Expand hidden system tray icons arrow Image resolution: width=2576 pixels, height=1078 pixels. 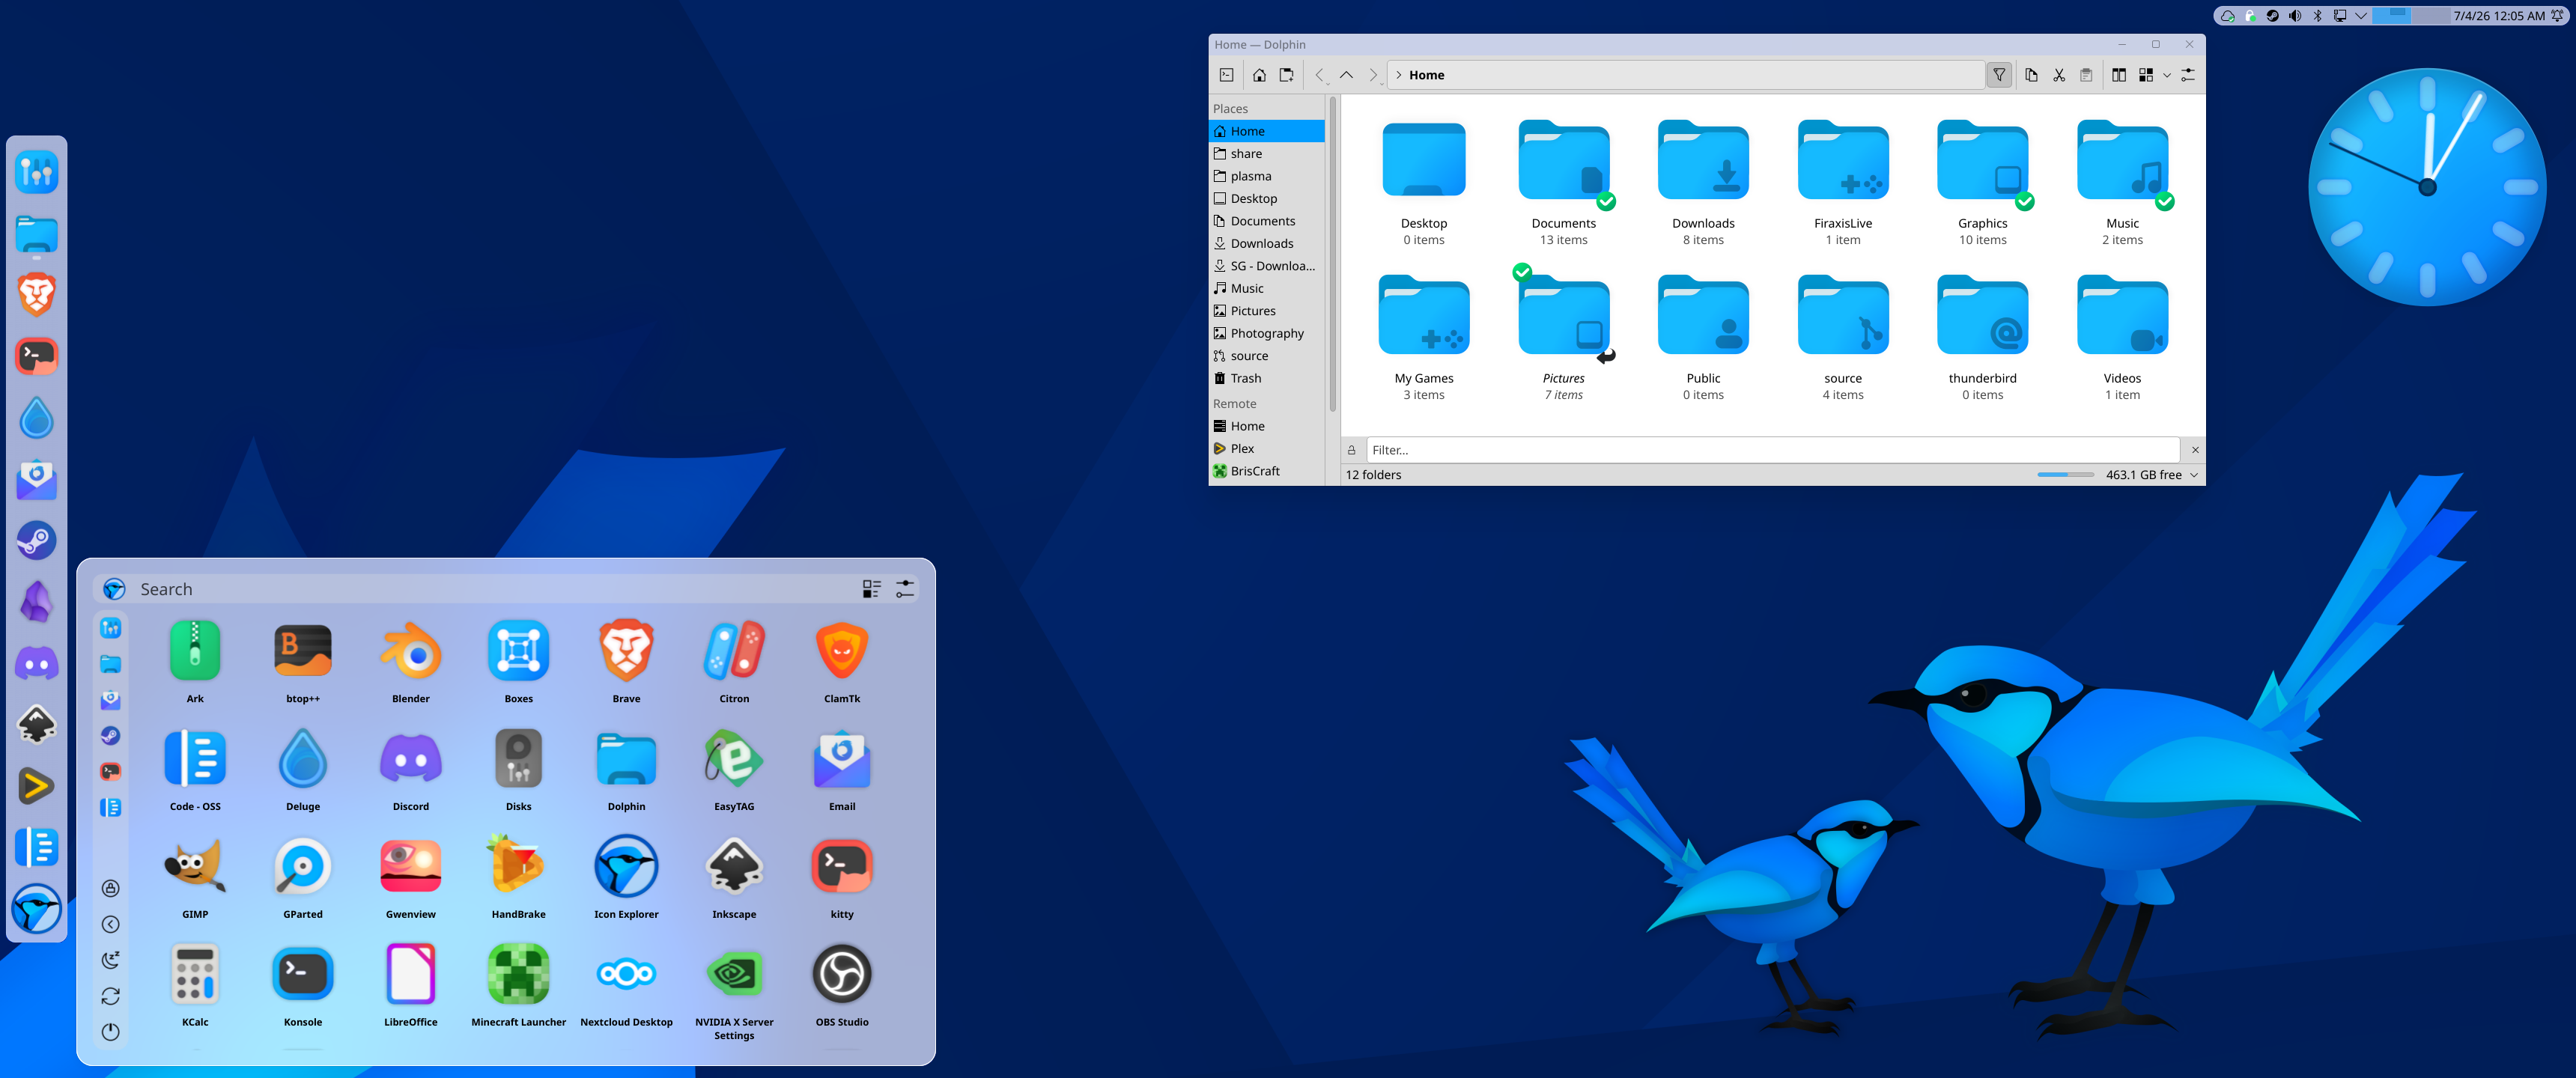(x=2362, y=15)
